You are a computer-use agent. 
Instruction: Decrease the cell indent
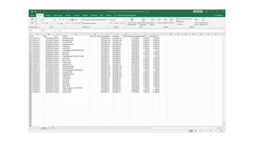coord(76,23)
